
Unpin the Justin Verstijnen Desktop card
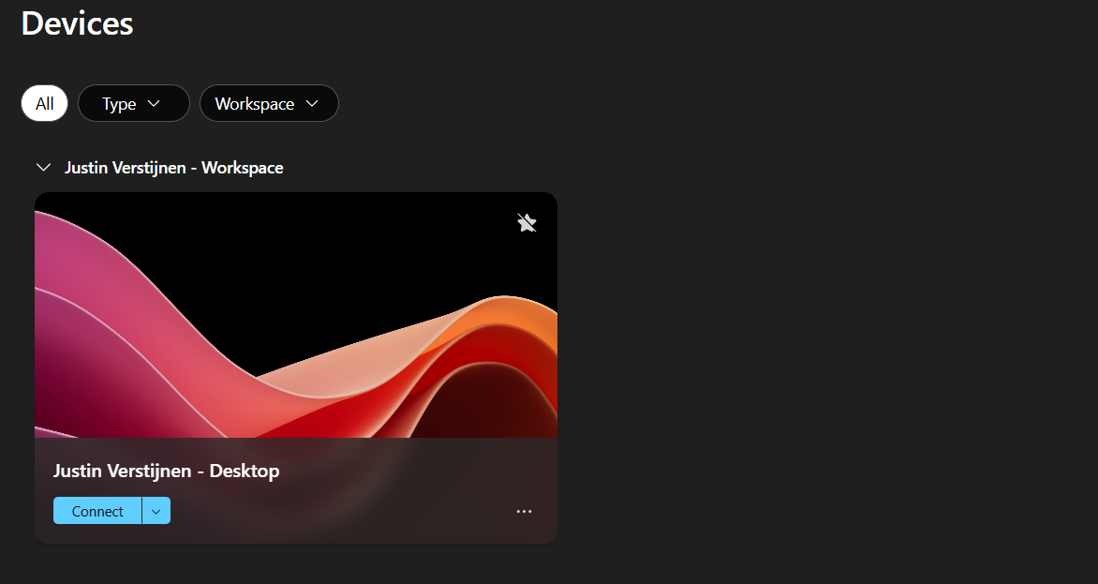point(527,223)
